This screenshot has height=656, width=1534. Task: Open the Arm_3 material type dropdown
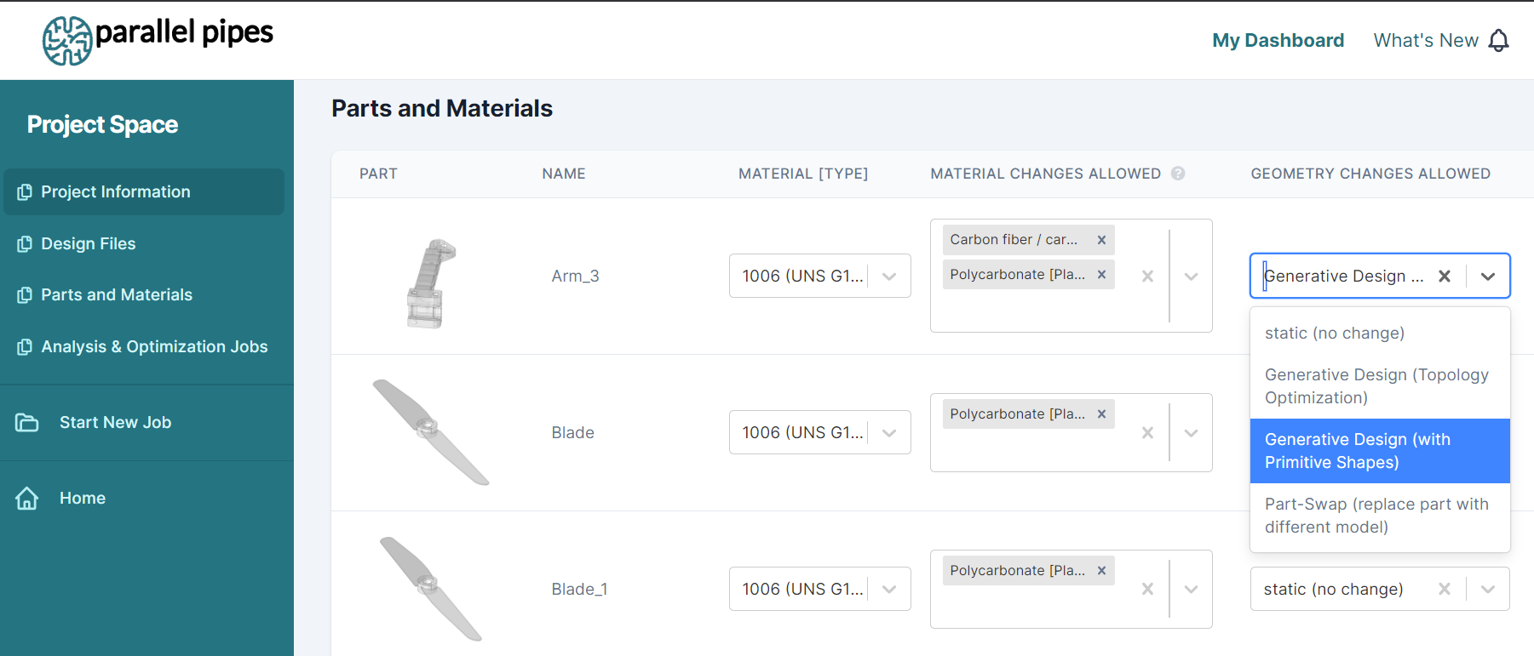pos(889,276)
